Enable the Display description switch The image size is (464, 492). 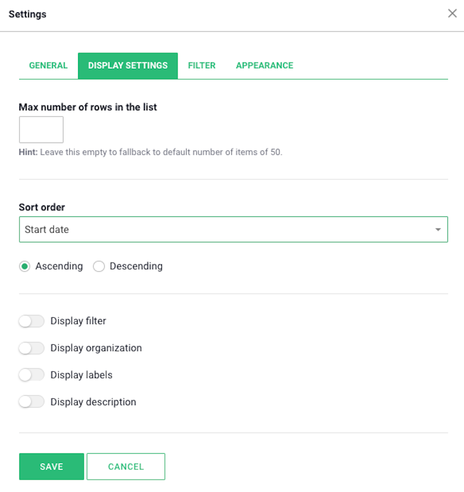coord(31,402)
